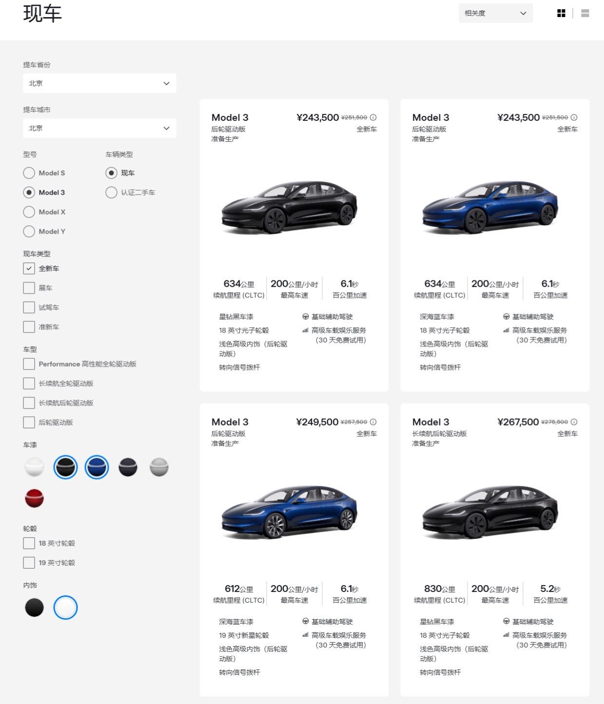Check the 试驾车 checkbox
Image resolution: width=604 pixels, height=704 pixels.
coord(29,307)
